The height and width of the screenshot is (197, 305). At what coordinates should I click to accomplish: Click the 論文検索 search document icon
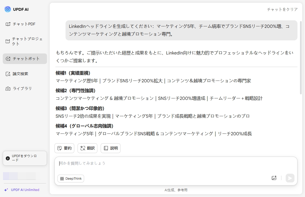(x=8, y=74)
